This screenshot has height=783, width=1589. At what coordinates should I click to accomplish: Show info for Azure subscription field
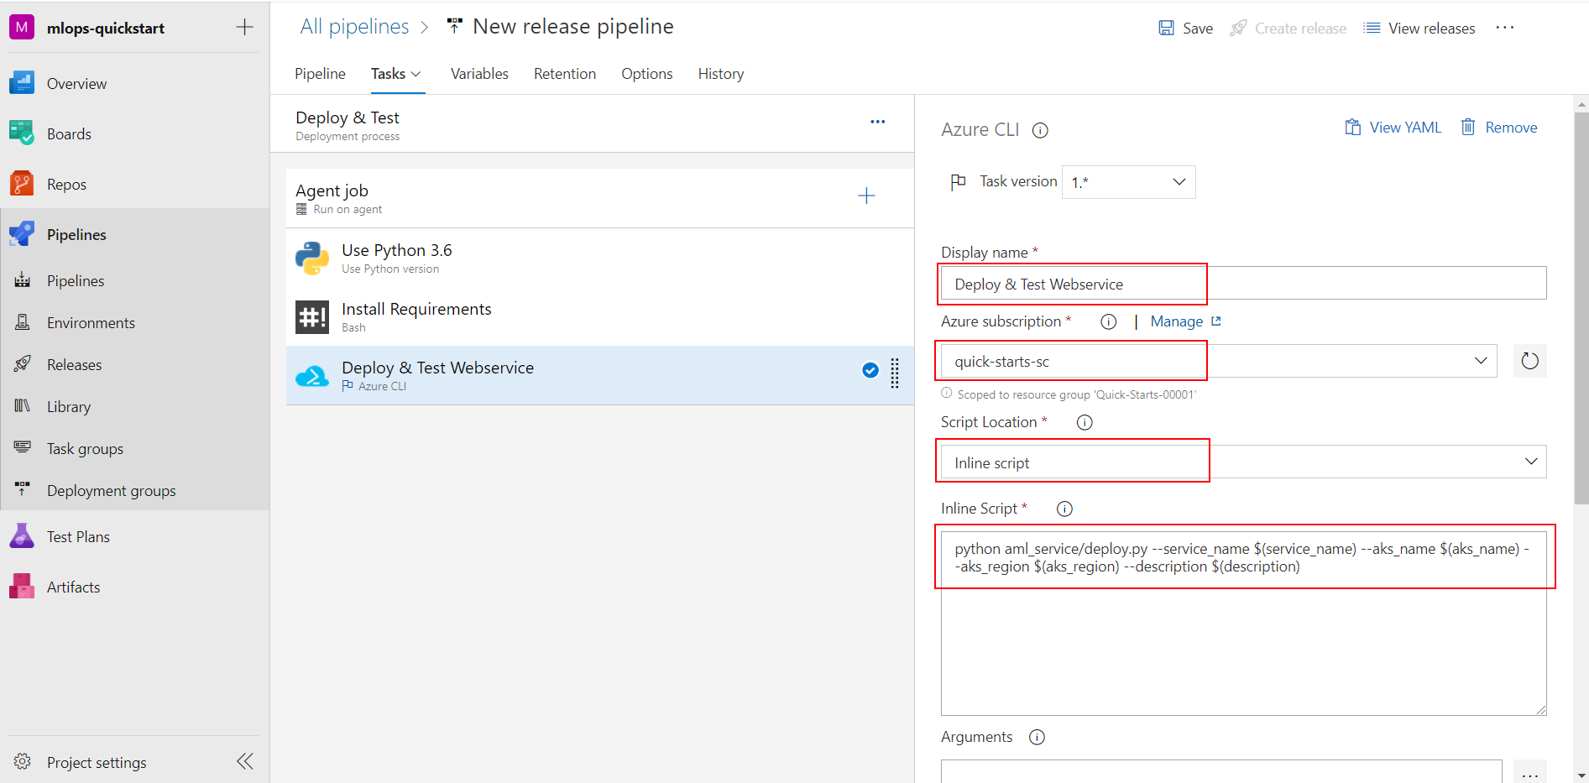pyautogui.click(x=1108, y=321)
